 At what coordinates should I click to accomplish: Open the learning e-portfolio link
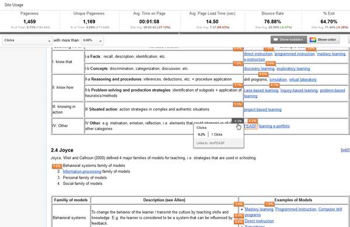point(274,126)
